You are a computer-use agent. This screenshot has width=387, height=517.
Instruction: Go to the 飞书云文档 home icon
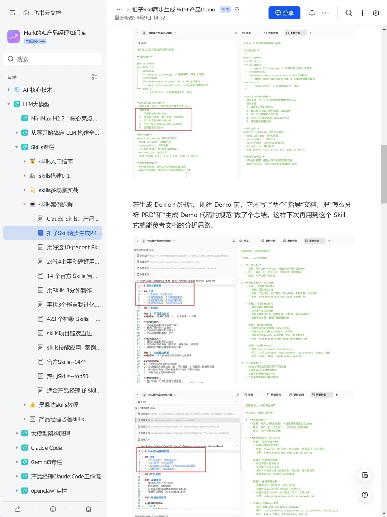pos(26,13)
